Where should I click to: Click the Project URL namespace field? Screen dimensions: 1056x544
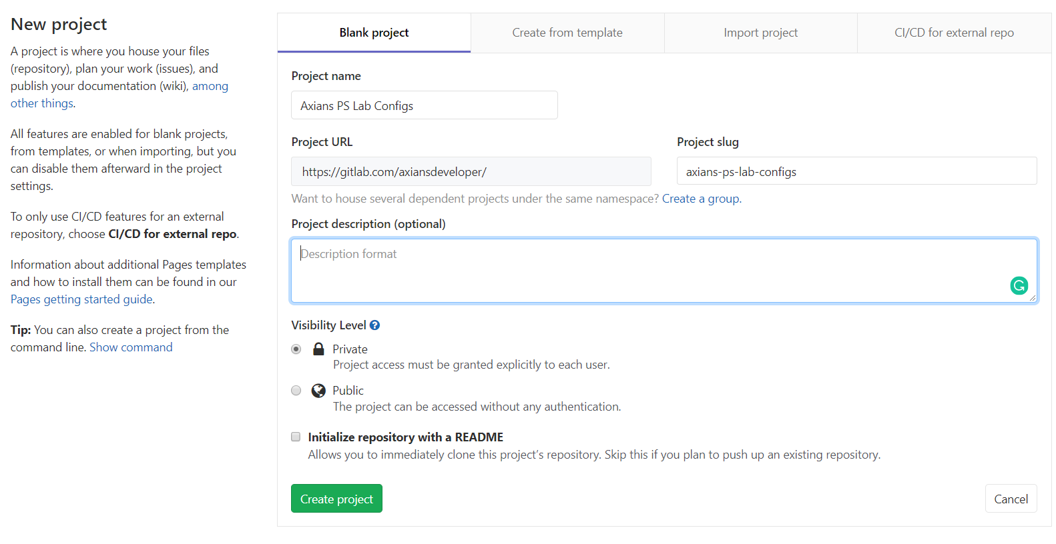pos(471,171)
